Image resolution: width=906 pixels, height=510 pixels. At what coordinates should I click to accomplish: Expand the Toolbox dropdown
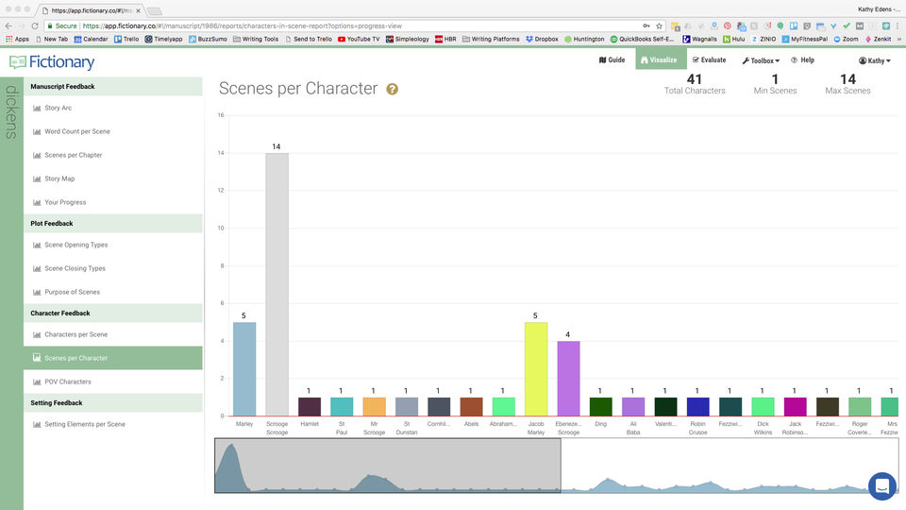[x=761, y=60]
